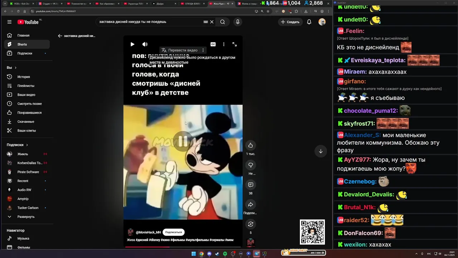
Task: Go to YouTube home via logo
Action: (28, 22)
